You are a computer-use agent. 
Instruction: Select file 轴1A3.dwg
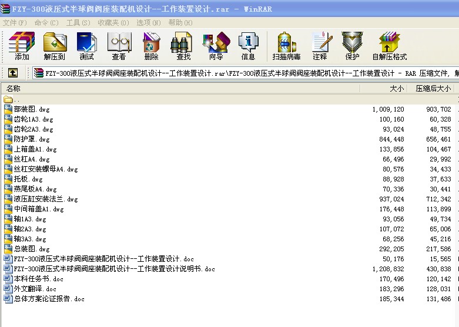pos(30,219)
